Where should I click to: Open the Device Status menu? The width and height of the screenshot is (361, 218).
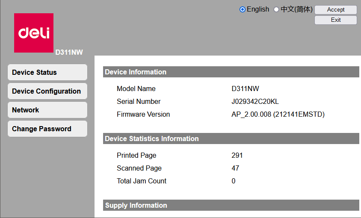[47, 72]
